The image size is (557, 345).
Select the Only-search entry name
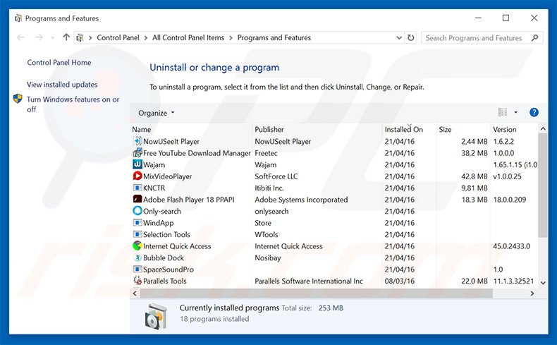(x=162, y=211)
